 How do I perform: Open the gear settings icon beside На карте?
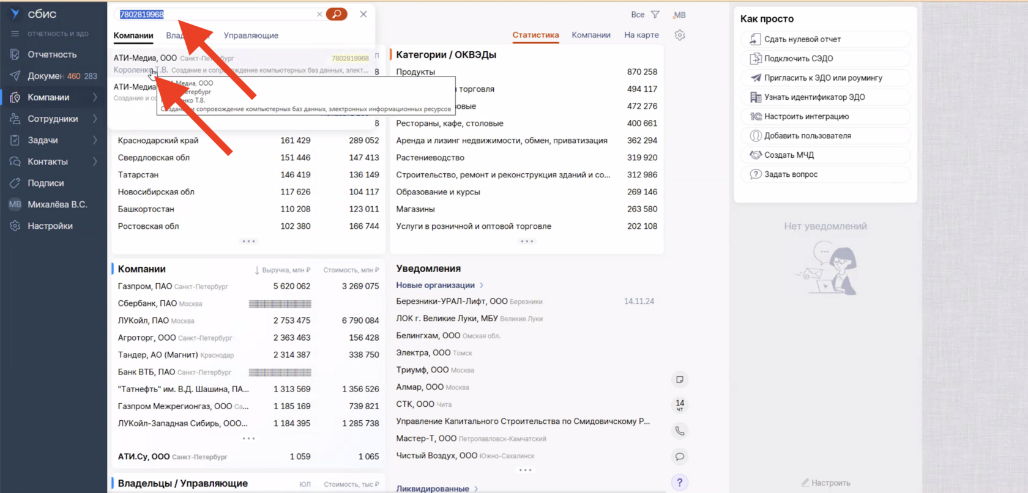coord(679,35)
